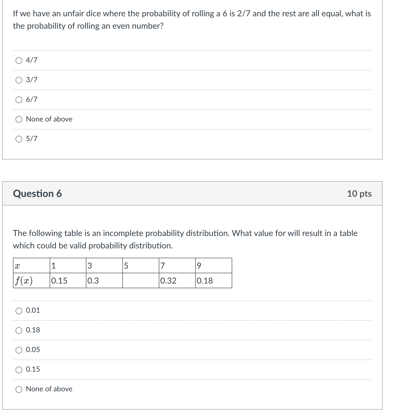
Task: Select the 0.05 answer option
Action: pyautogui.click(x=19, y=350)
